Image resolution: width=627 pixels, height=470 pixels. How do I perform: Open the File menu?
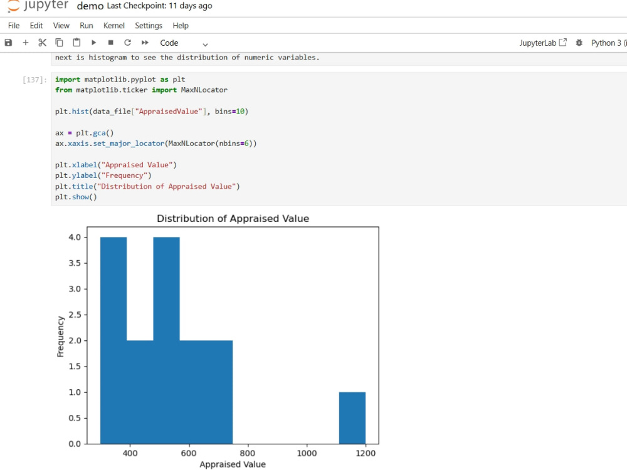tap(14, 26)
